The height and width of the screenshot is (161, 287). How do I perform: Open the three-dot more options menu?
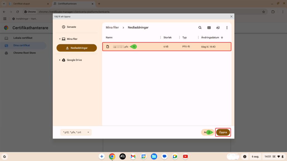tap(227, 28)
